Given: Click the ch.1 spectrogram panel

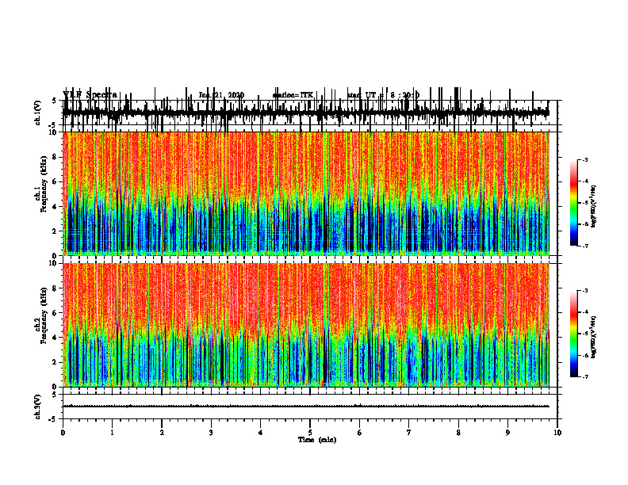Looking at the screenshot, I should tap(306, 193).
